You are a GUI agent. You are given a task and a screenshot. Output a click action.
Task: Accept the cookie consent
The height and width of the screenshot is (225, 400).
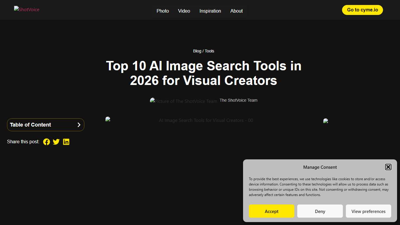coord(271,211)
